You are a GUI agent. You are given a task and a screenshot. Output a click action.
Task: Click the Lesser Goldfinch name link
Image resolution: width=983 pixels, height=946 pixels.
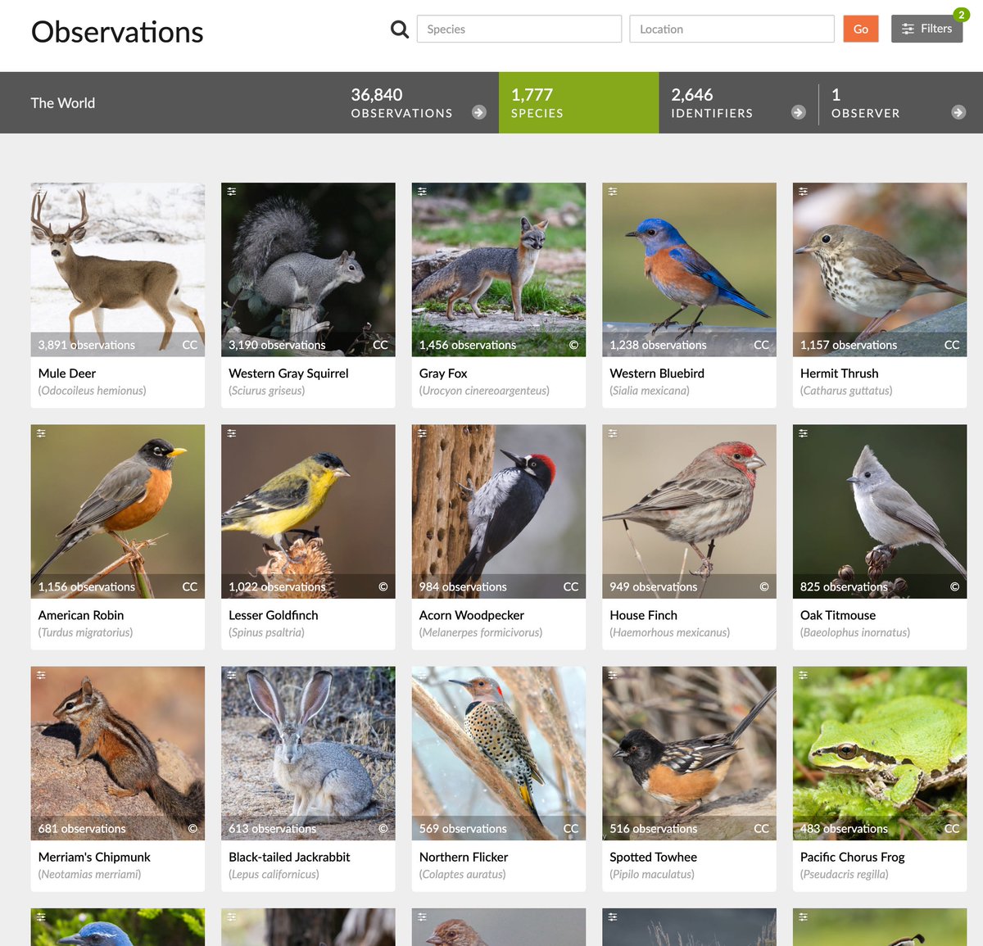(x=274, y=615)
